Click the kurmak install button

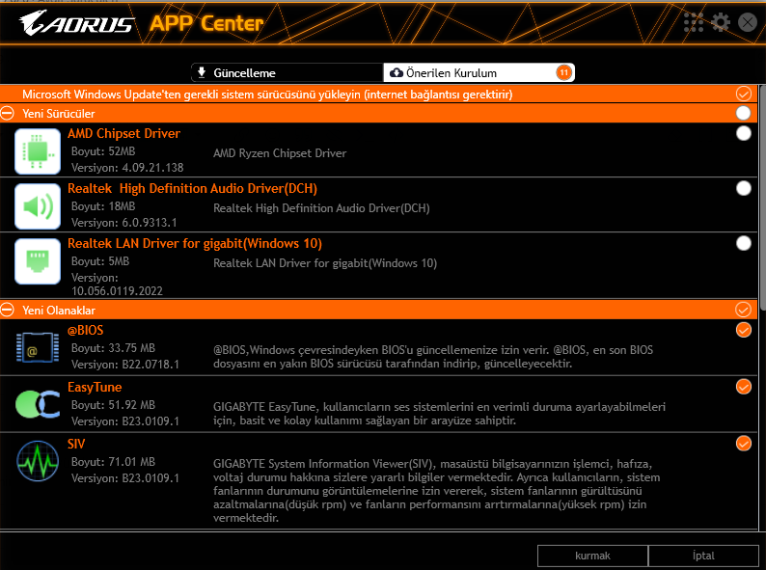click(x=592, y=556)
